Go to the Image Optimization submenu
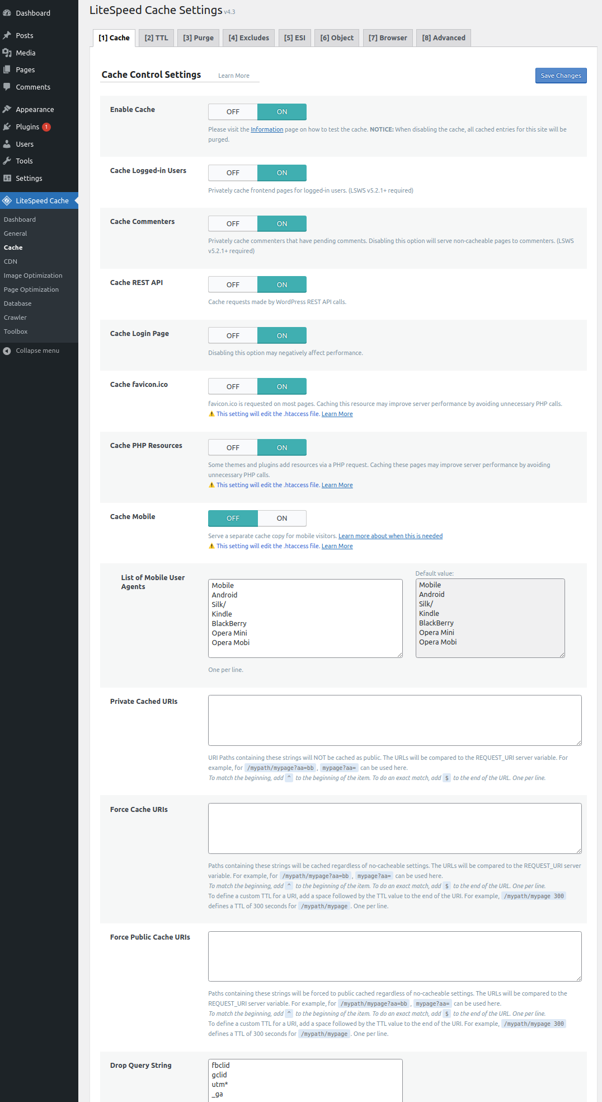Viewport: 602px width, 1102px height. click(x=33, y=275)
